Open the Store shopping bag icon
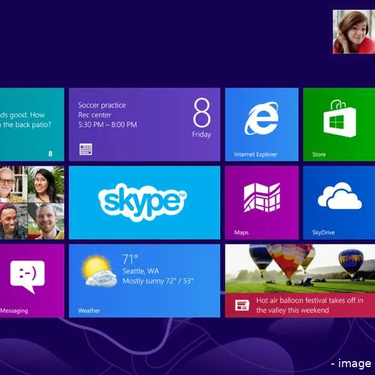375x375 pixels. 339,119
